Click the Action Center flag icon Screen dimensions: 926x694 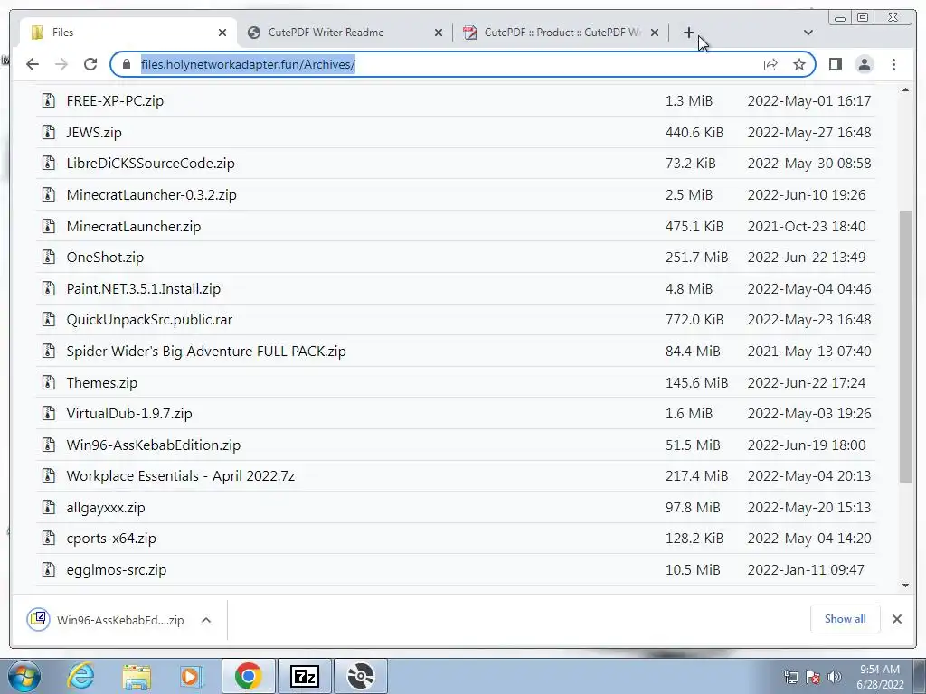[x=813, y=677]
